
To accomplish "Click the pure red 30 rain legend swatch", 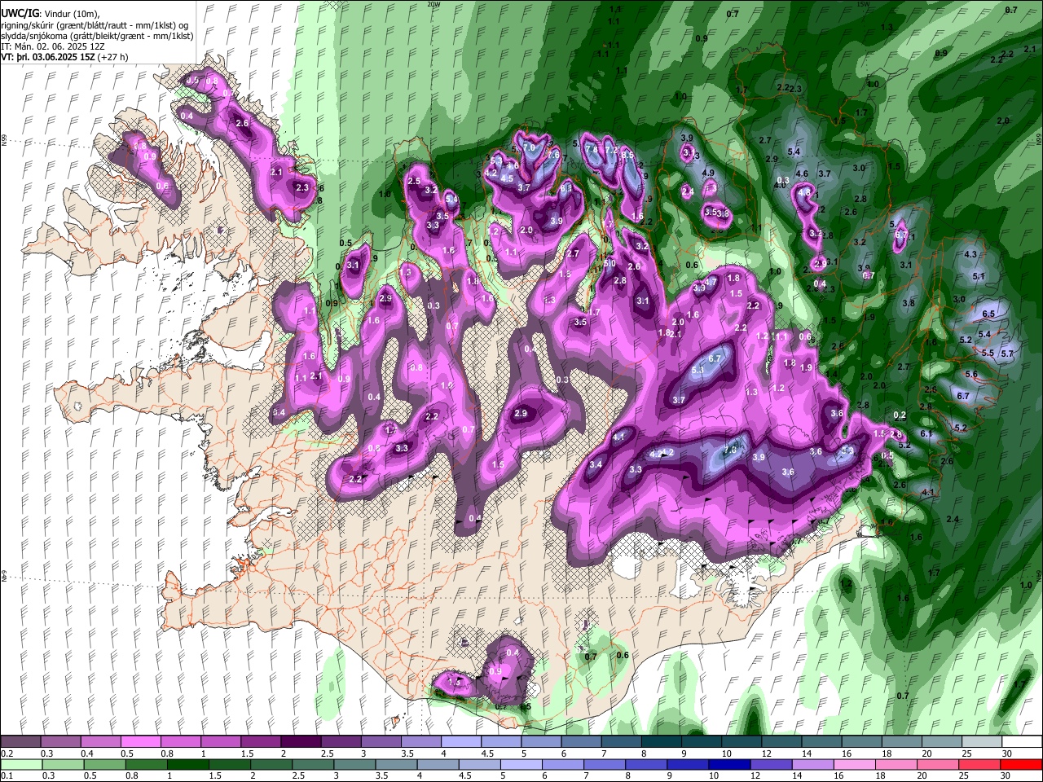I will 1022,765.
